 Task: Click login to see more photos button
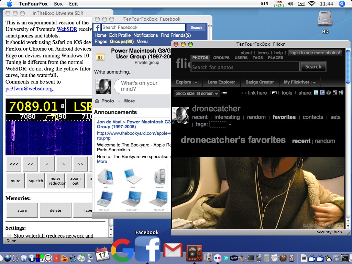pyautogui.click(x=315, y=53)
